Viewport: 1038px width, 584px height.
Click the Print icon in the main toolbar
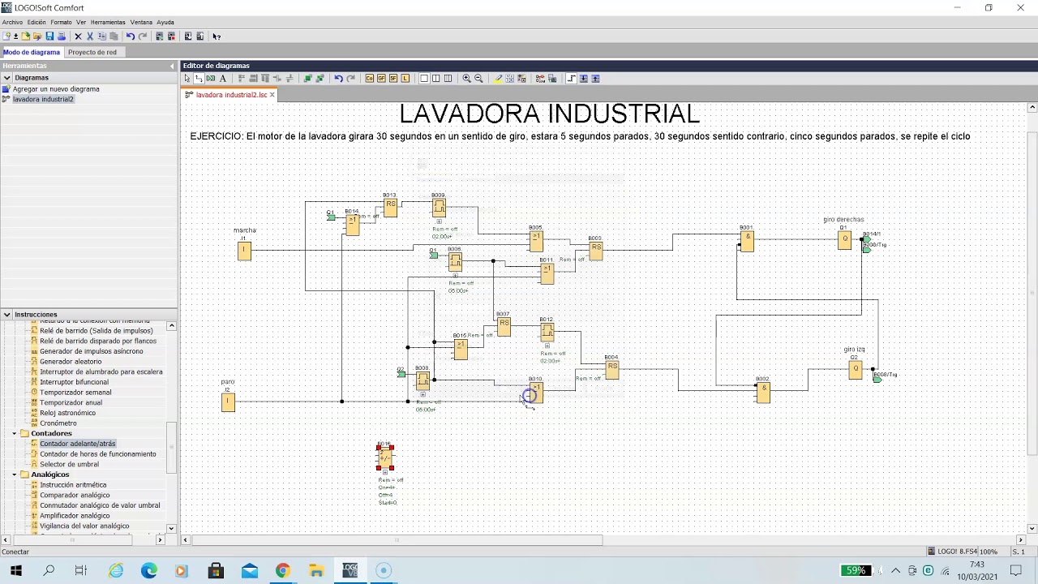[61, 36]
